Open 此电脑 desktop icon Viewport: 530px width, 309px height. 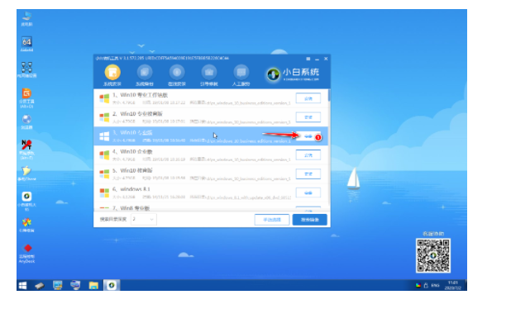point(26,18)
